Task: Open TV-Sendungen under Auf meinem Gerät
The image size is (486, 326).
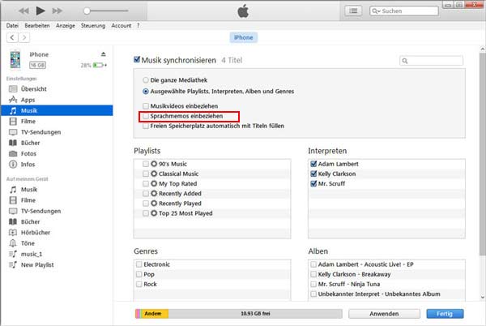Action: [57, 211]
